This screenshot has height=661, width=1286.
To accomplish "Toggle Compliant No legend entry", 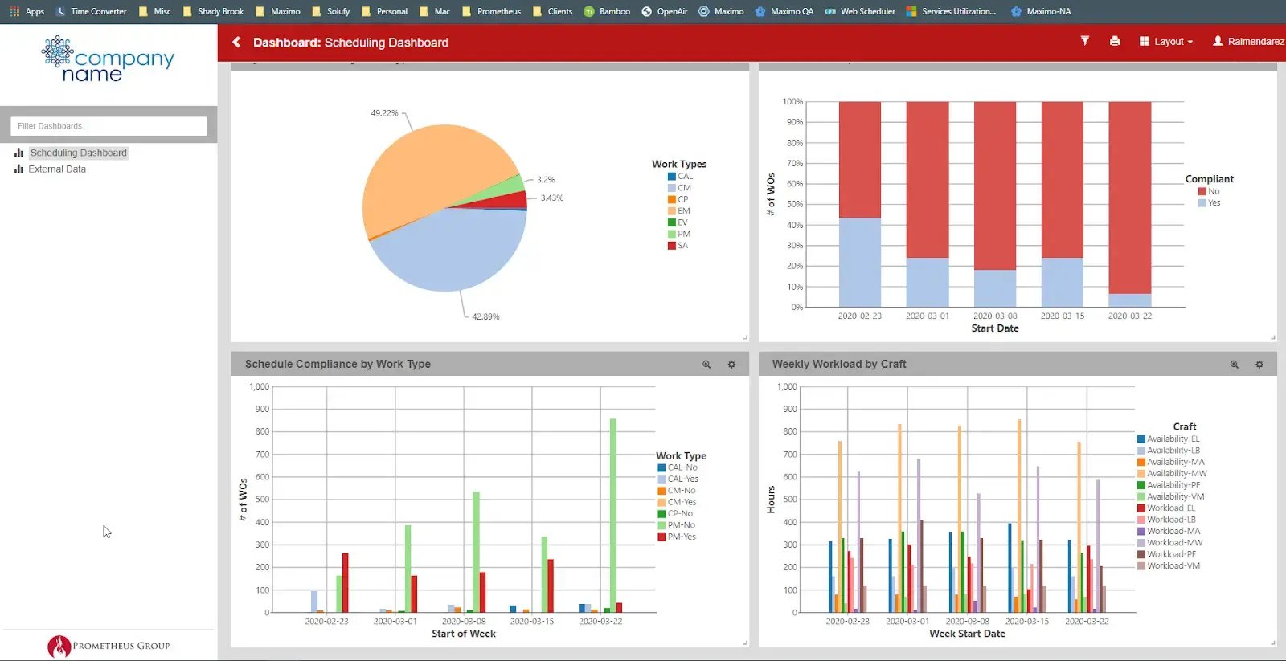I will pos(1209,191).
